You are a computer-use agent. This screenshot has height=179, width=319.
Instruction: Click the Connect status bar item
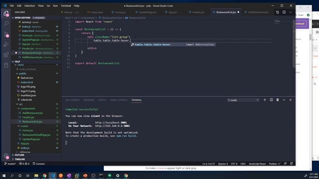[x=38, y=164]
